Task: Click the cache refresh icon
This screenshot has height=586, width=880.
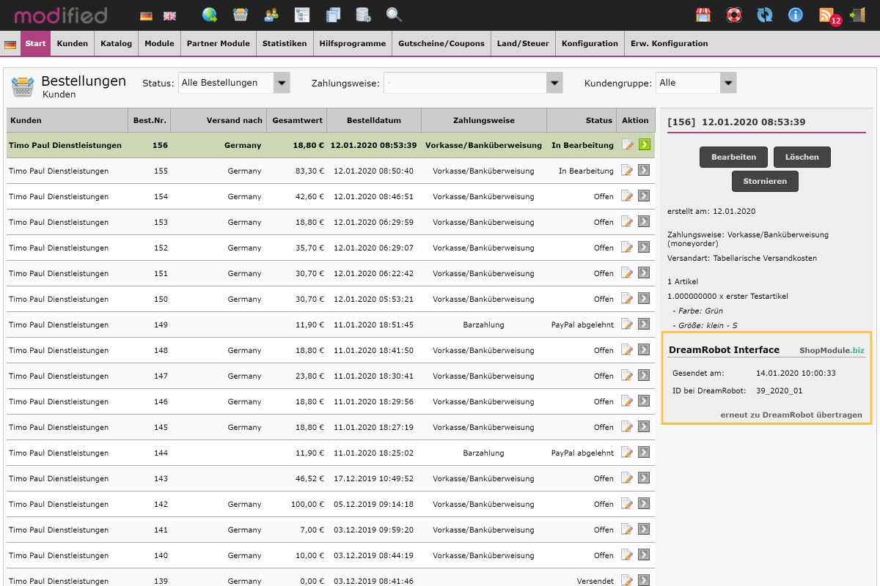Action: click(x=764, y=15)
